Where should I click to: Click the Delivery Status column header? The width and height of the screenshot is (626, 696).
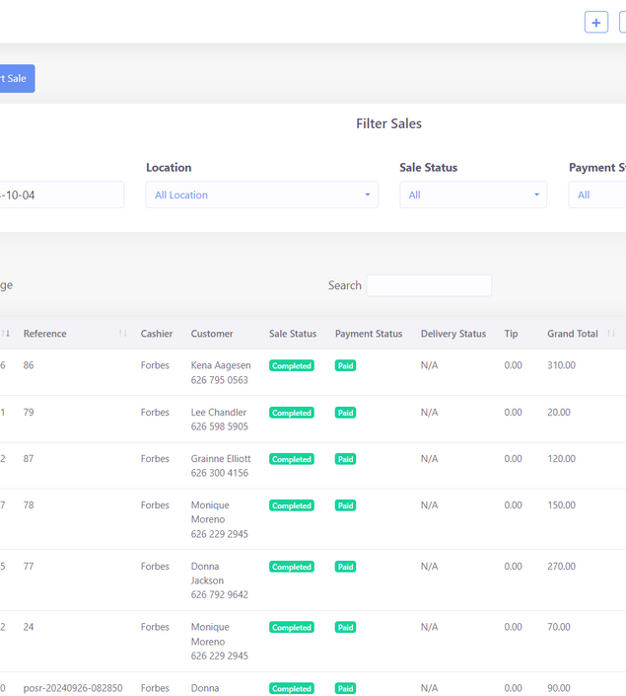click(x=452, y=334)
